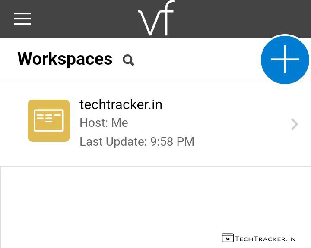Click white margin left of the yellow workspace icon

point(13,121)
